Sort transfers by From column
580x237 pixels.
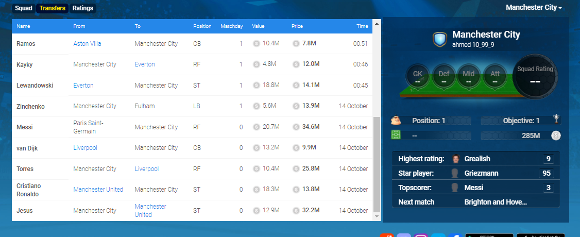[79, 26]
